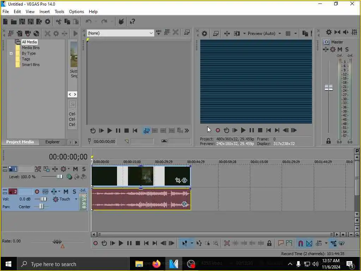Image resolution: width=361 pixels, height=271 pixels.
Task: Click Downmix Output icon in Master panel
Action: coord(337,32)
